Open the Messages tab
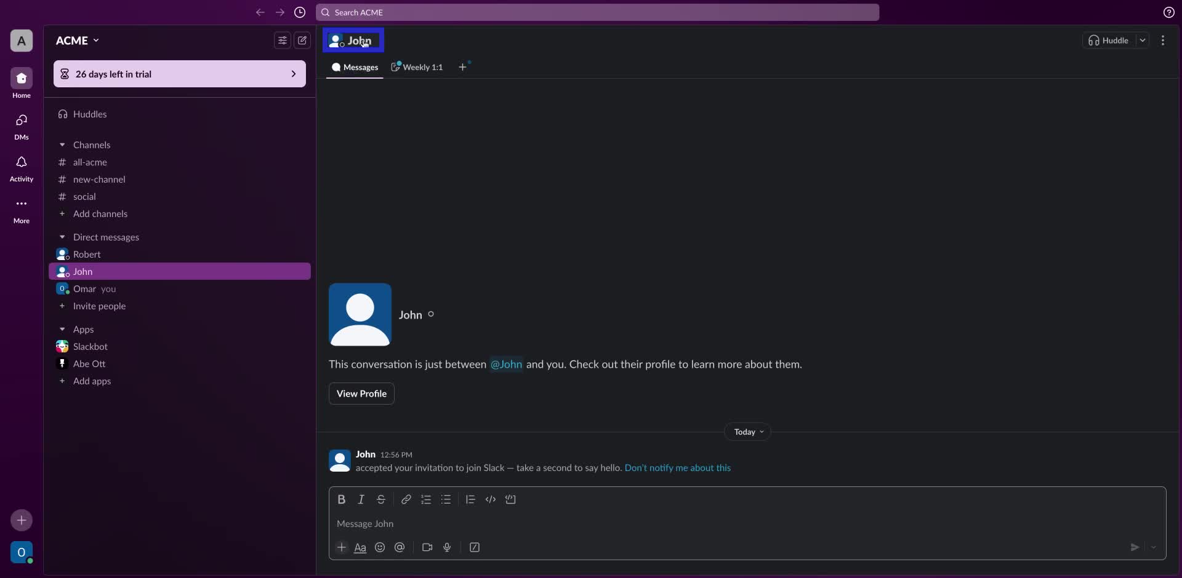 355,68
